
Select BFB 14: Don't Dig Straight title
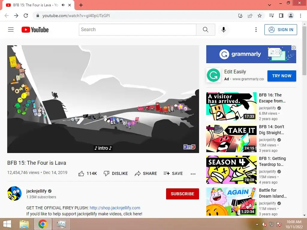[x=272, y=130]
